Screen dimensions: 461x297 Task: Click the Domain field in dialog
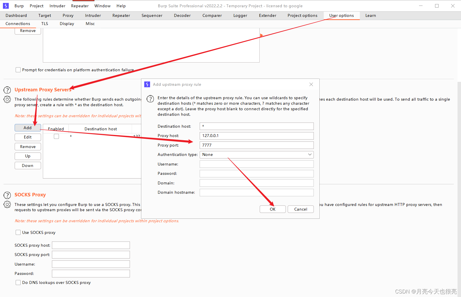click(x=256, y=183)
